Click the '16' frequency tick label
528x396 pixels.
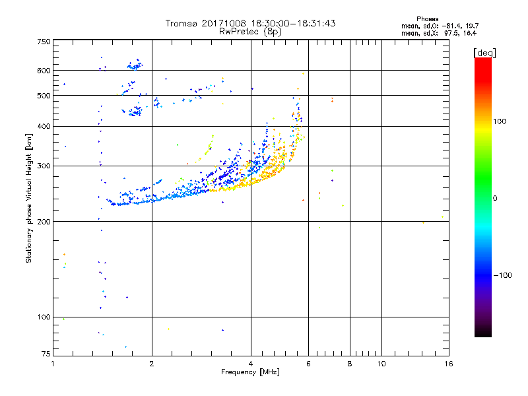449,364
